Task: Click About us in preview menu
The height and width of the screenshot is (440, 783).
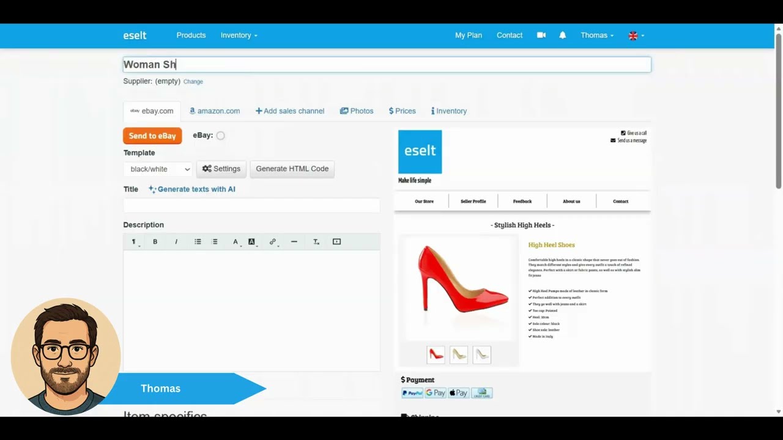Action: (571, 201)
